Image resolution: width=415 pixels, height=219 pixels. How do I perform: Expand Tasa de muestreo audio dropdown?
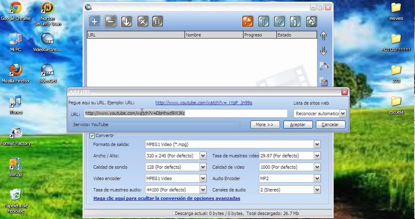pos(203,190)
